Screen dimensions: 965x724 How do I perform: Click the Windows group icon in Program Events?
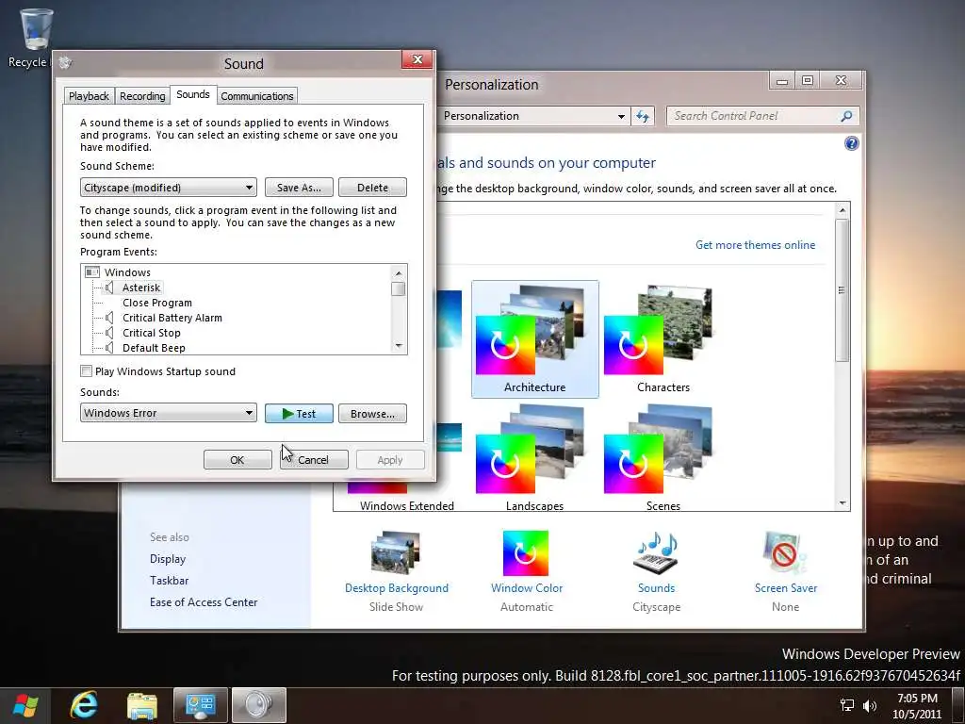(92, 272)
